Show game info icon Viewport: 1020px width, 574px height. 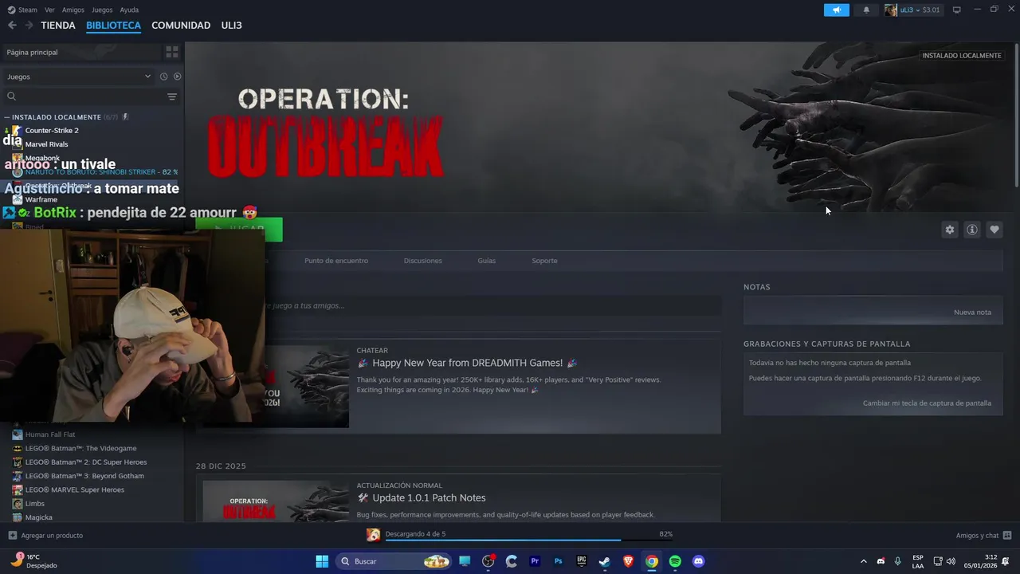(971, 230)
